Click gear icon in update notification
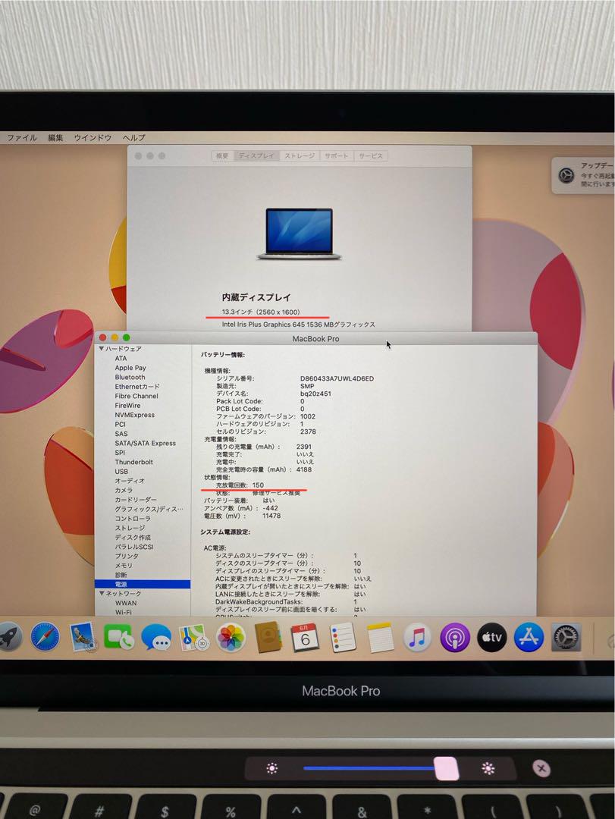The image size is (615, 819). click(x=566, y=175)
